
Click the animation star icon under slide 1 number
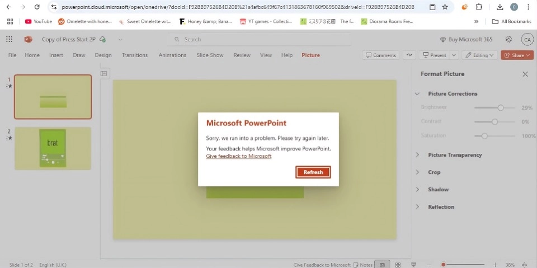[x=10, y=86]
